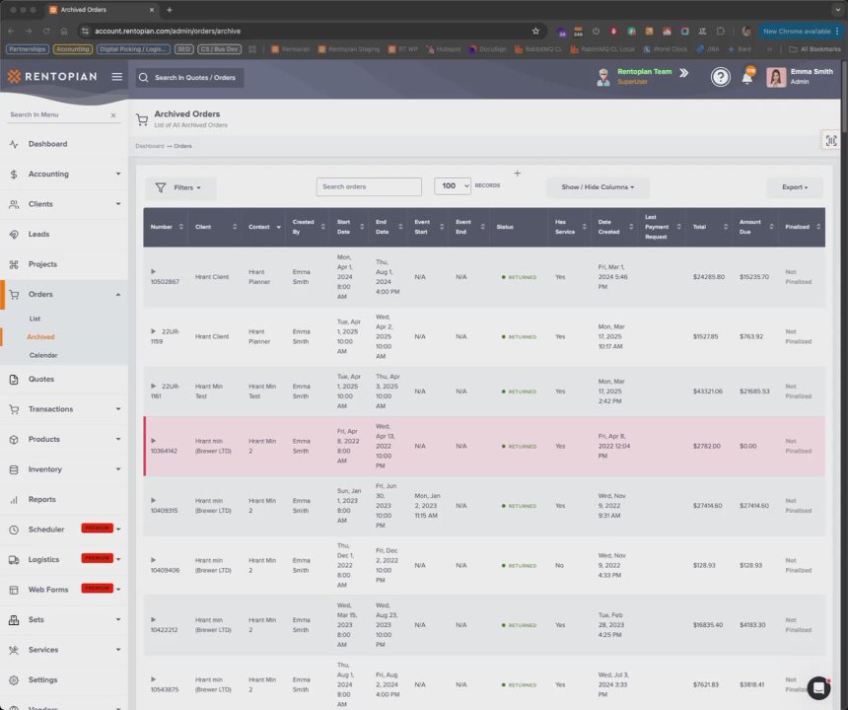Viewport: 848px width, 710px height.
Task: Open the barcode scanner icon
Action: pyautogui.click(x=830, y=141)
